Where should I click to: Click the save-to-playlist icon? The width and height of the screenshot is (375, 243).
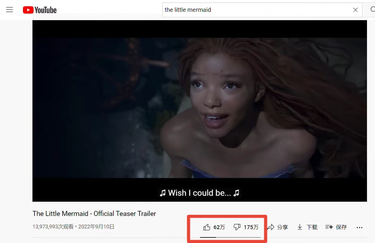(329, 227)
